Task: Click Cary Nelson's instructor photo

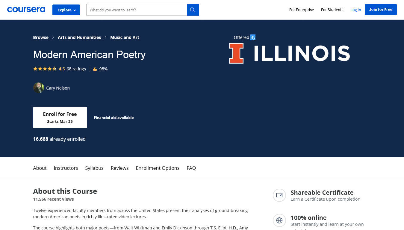Action: pyautogui.click(x=39, y=88)
